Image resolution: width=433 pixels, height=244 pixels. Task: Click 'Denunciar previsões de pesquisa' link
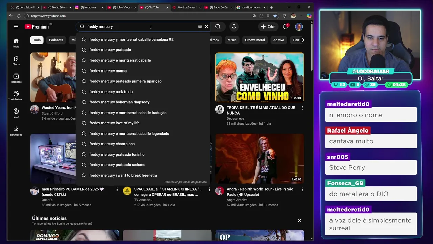[185, 182]
